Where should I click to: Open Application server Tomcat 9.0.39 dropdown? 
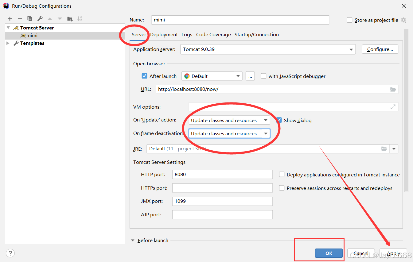[268, 49]
